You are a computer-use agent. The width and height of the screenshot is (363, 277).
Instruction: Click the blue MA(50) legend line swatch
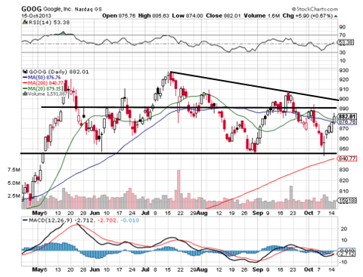point(25,78)
